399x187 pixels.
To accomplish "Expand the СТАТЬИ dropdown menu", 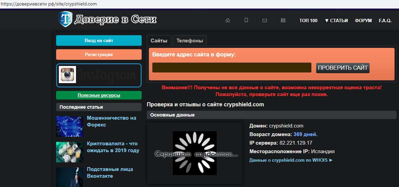I will pyautogui.click(x=336, y=21).
